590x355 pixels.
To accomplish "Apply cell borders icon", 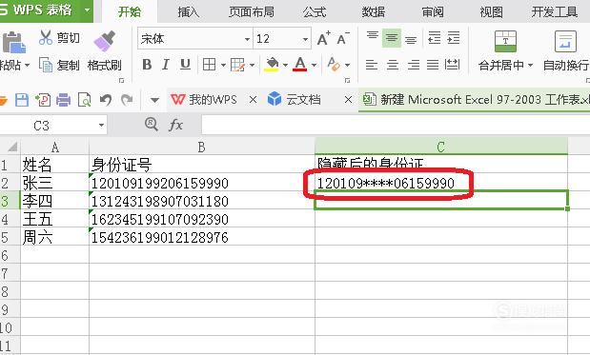I will pyautogui.click(x=209, y=65).
